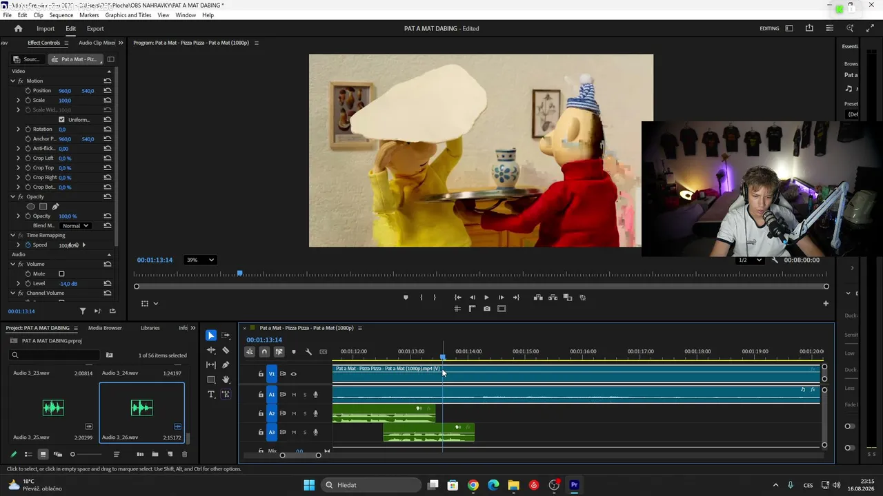Viewport: 883px width, 496px height.
Task: Open Home screen icon
Action: (19, 29)
